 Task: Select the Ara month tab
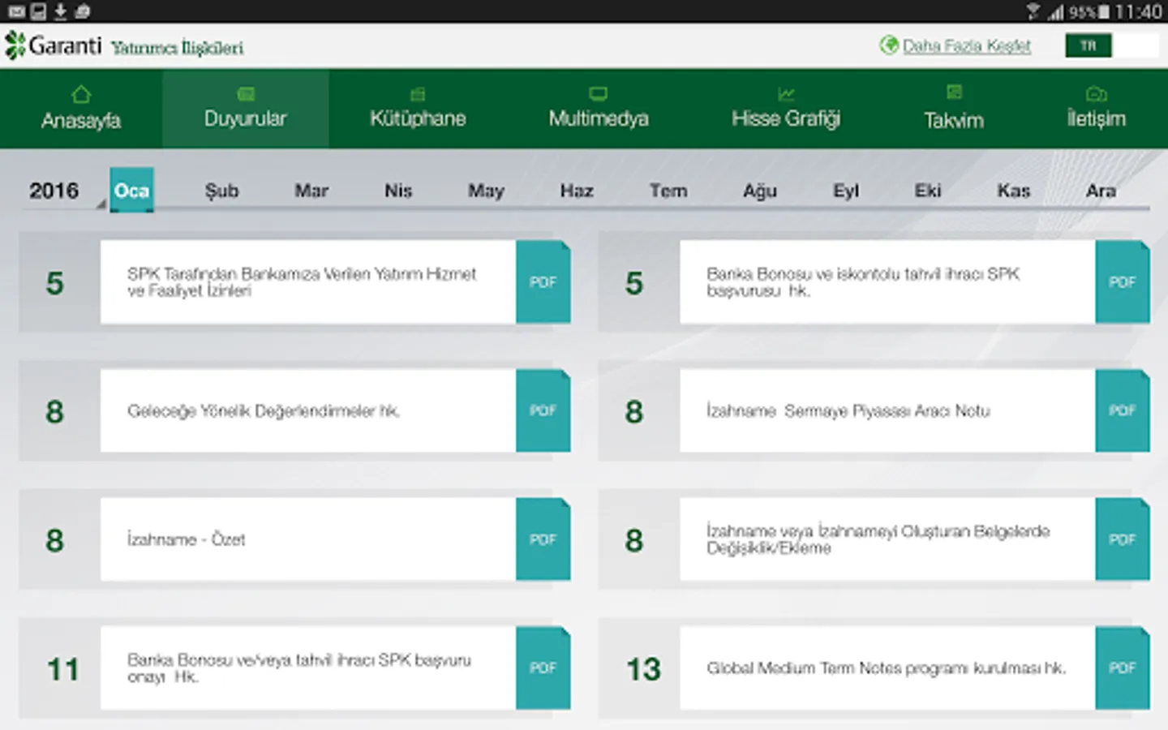click(1101, 191)
